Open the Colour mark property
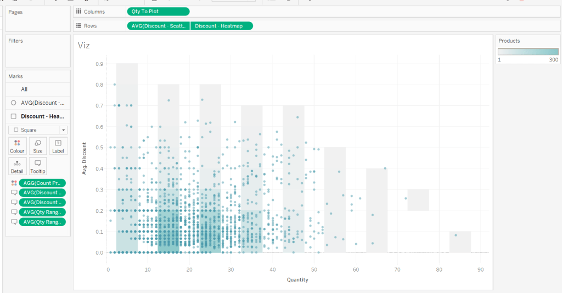Screen dimensions: 562x293 17,145
